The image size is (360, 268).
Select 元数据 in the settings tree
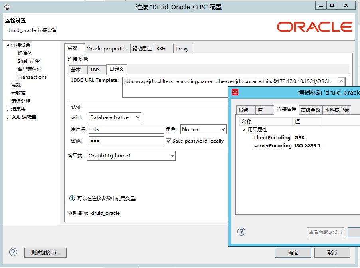[18, 93]
